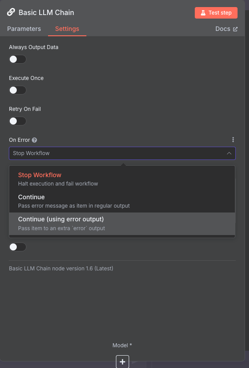Screen dimensions: 249x368
Task: Enable the Execute Once switch
Action: tap(18, 90)
